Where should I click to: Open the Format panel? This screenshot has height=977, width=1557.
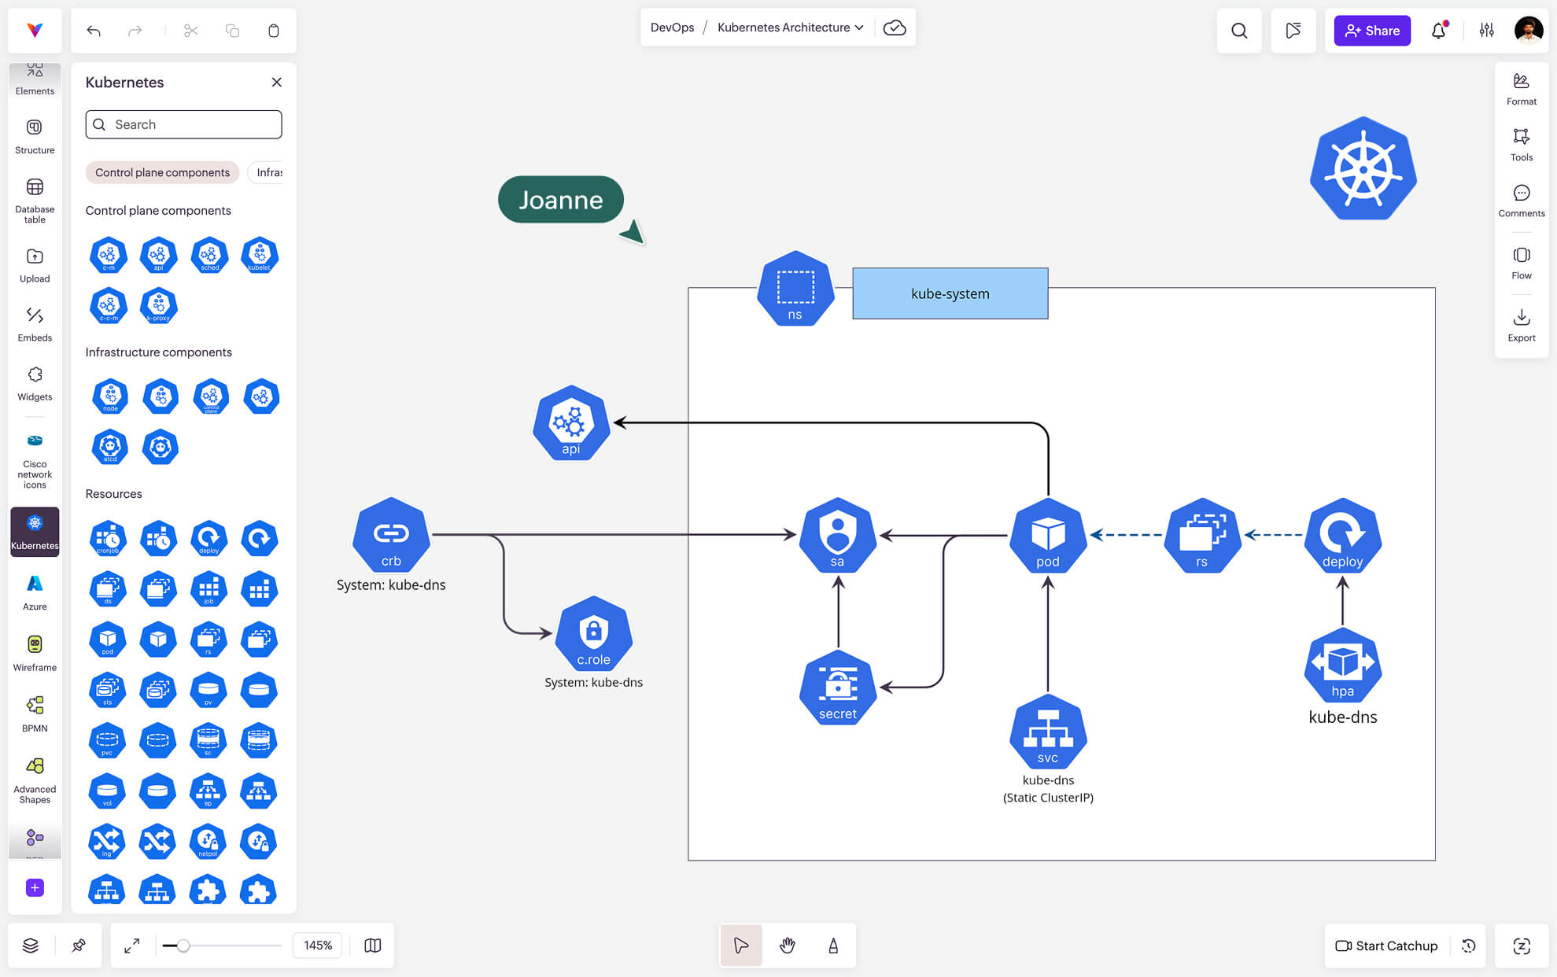tap(1522, 89)
